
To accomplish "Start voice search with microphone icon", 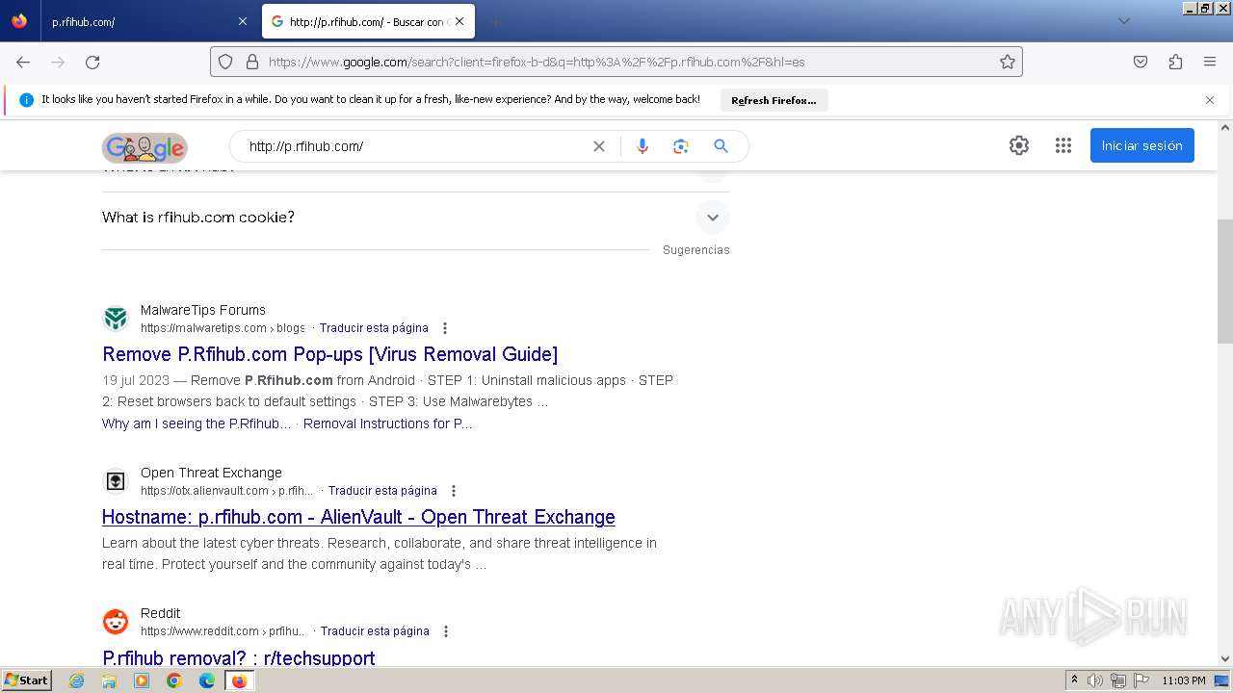I will click(643, 146).
